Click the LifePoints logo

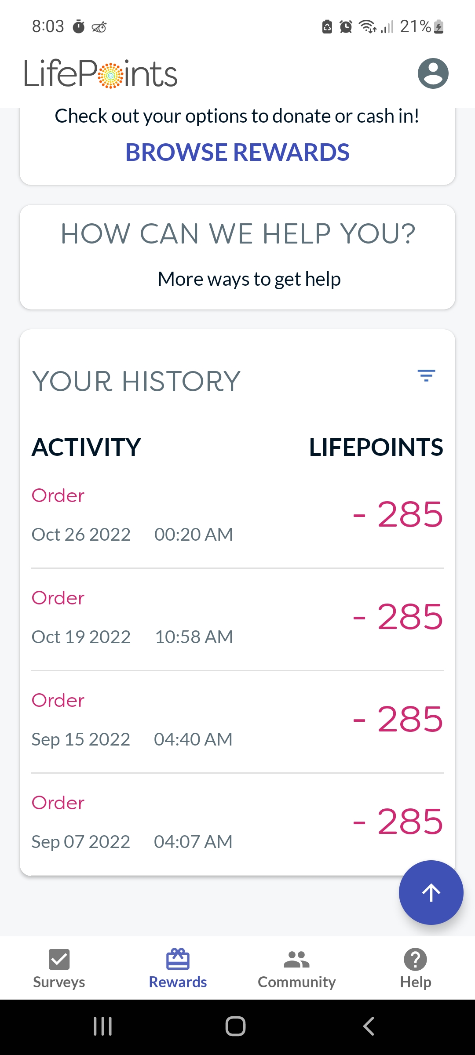coord(101,73)
